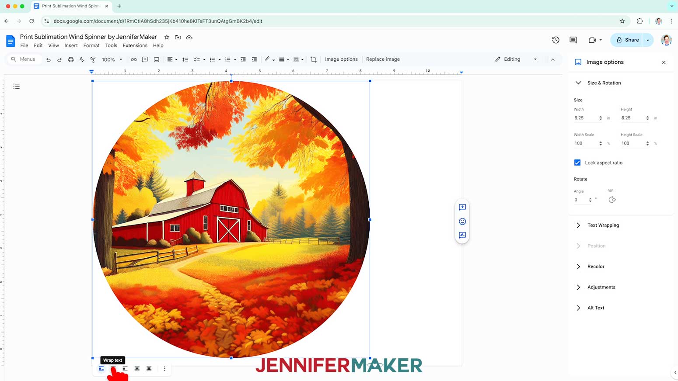
Task: Select the paint format roller tool
Action: click(93, 59)
